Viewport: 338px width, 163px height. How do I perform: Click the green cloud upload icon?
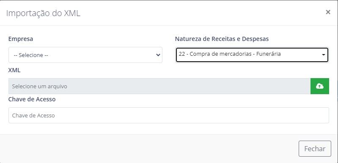click(320, 86)
